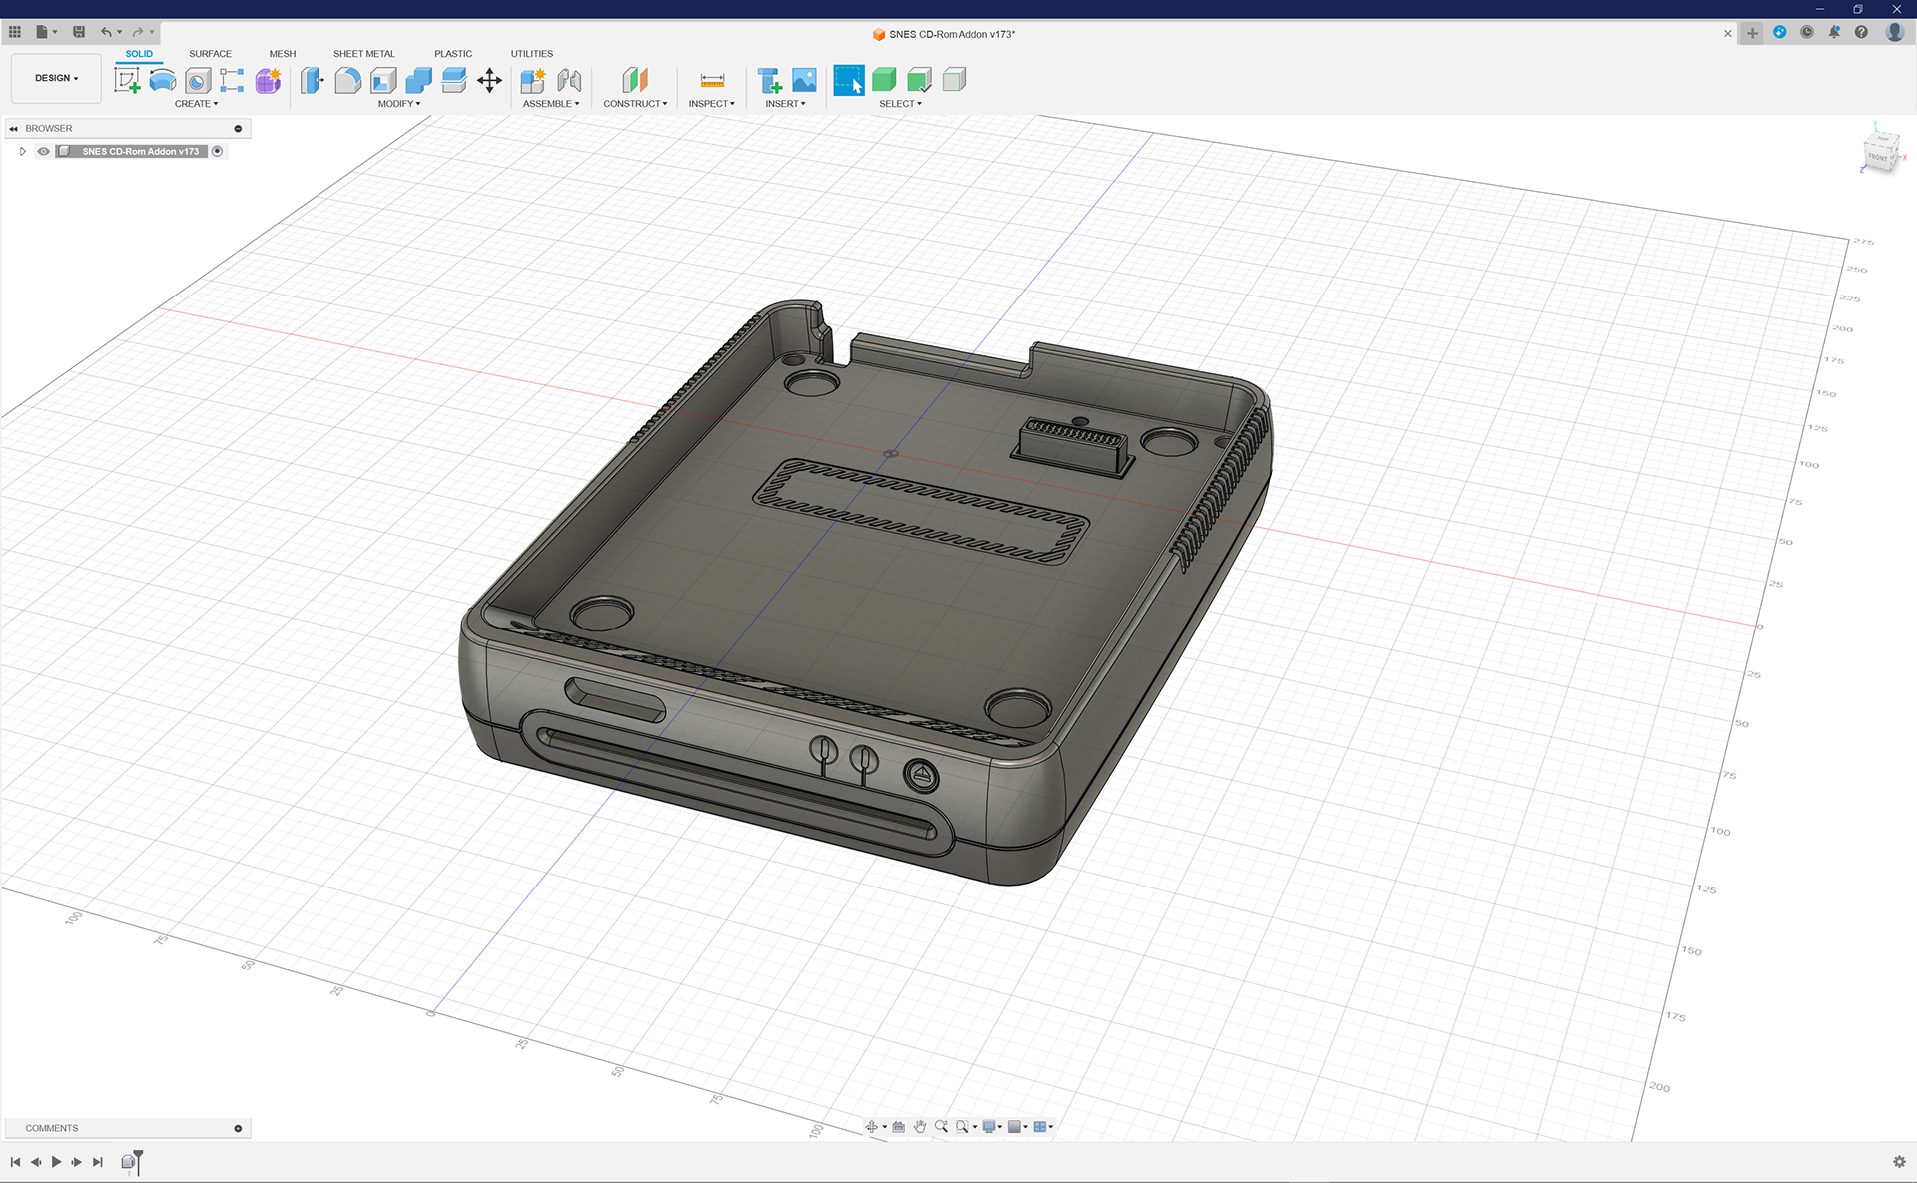The height and width of the screenshot is (1183, 1917).
Task: Switch to the SHEET METAL tab
Action: [x=364, y=54]
